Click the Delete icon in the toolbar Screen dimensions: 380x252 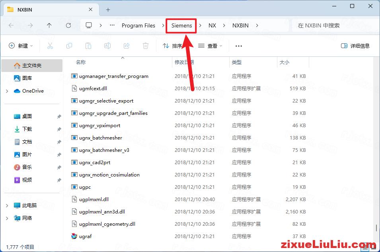pos(146,46)
